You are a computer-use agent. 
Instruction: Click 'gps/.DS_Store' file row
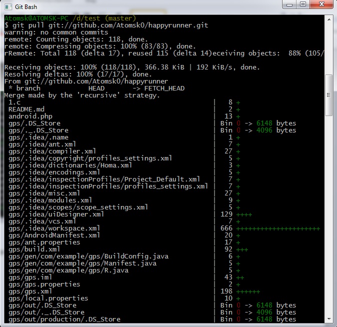point(152,123)
